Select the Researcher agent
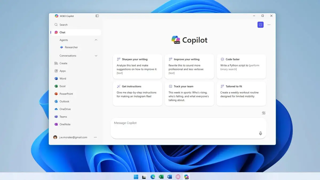The height and width of the screenshot is (180, 320). pos(71,47)
